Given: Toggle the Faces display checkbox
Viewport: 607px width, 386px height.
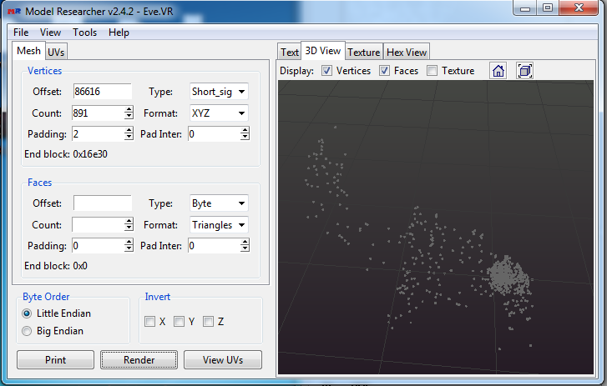Looking at the screenshot, I should pyautogui.click(x=384, y=71).
